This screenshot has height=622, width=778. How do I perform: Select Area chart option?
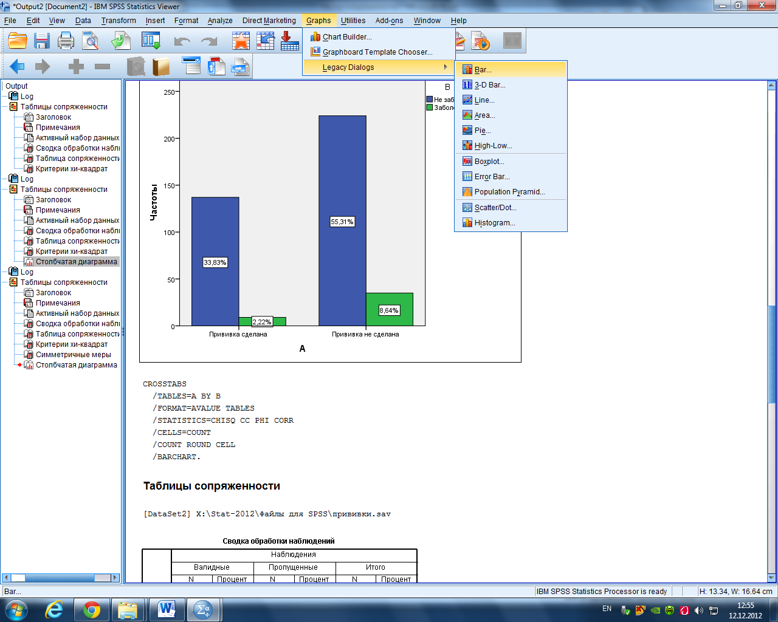tap(511, 115)
